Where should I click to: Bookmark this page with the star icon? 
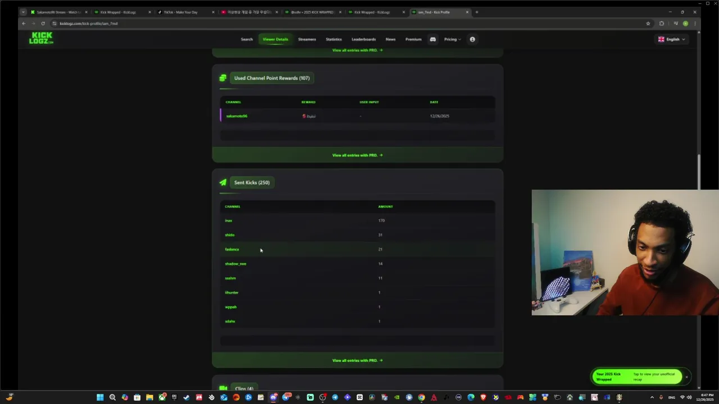pos(648,24)
